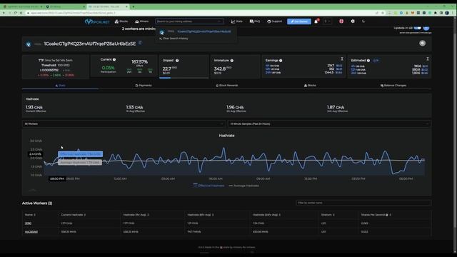Image resolution: width=457 pixels, height=257 pixels.
Task: Switch to the Blocks tab under address
Action: (310, 86)
